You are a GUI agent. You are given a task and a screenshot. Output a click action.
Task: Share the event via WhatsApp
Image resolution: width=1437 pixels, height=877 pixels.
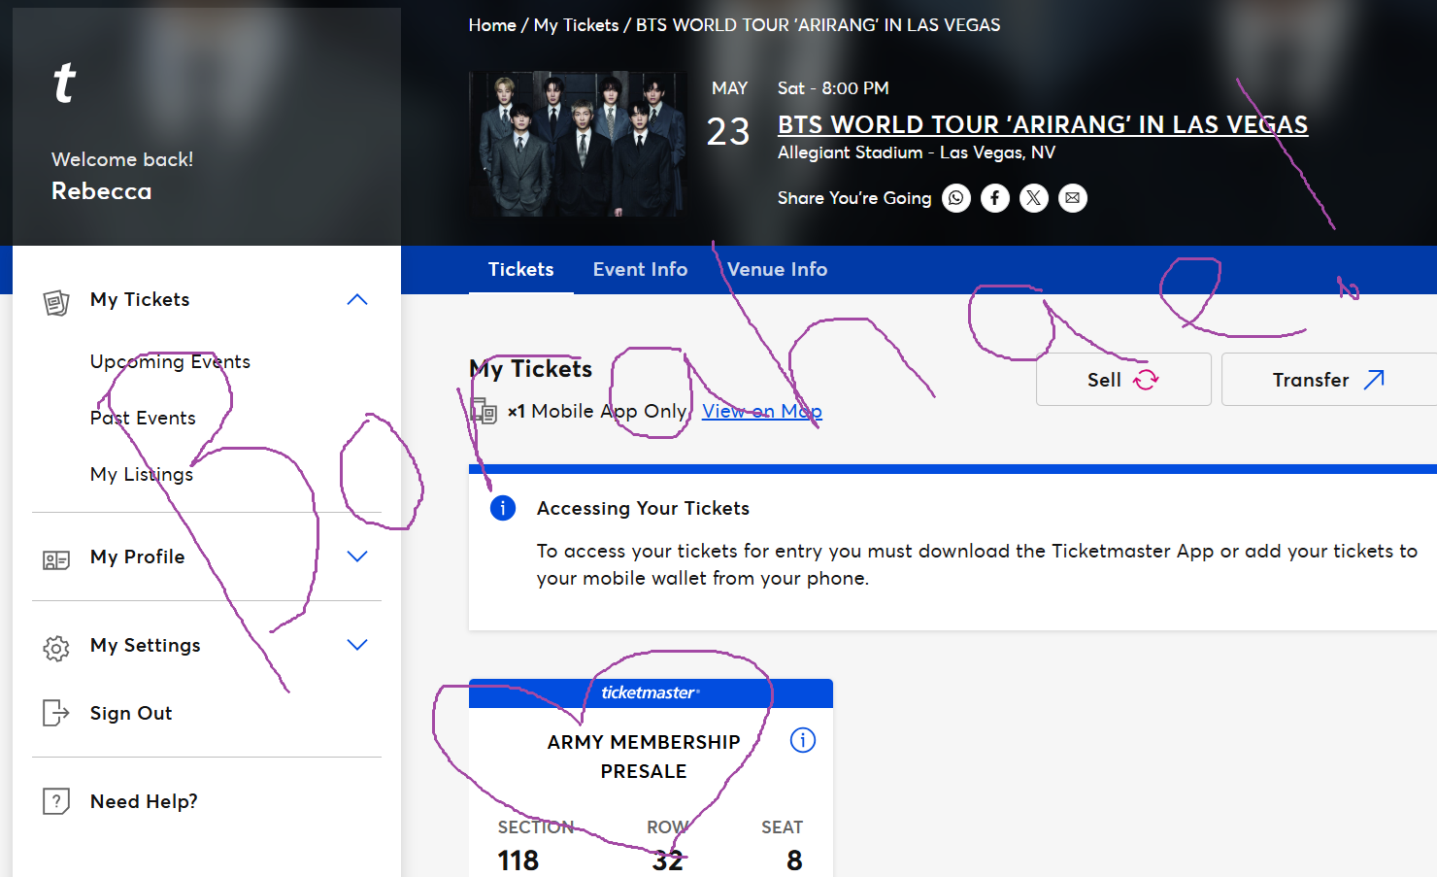[x=955, y=197]
